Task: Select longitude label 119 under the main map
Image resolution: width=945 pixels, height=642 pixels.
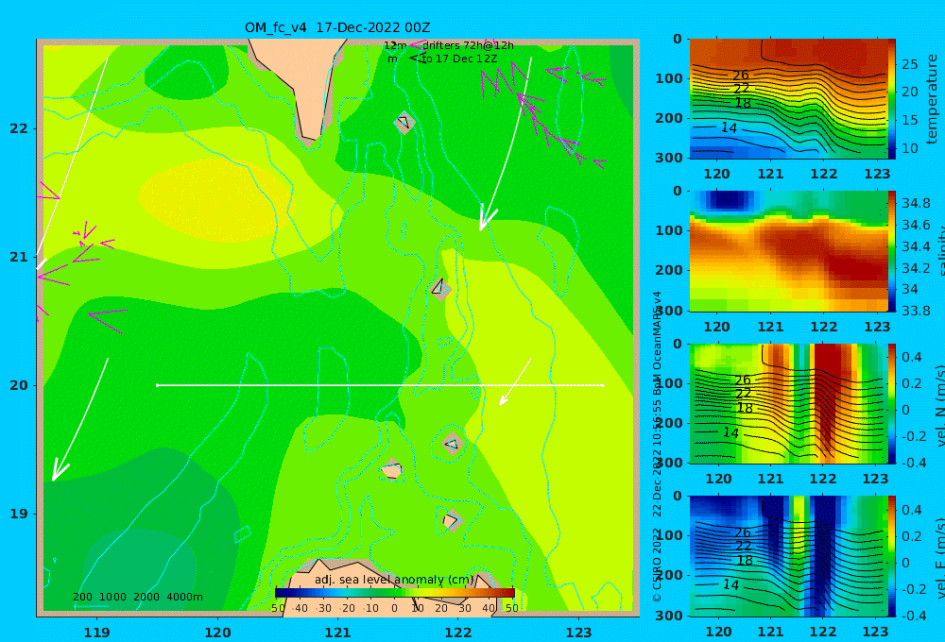Action: coord(97,633)
